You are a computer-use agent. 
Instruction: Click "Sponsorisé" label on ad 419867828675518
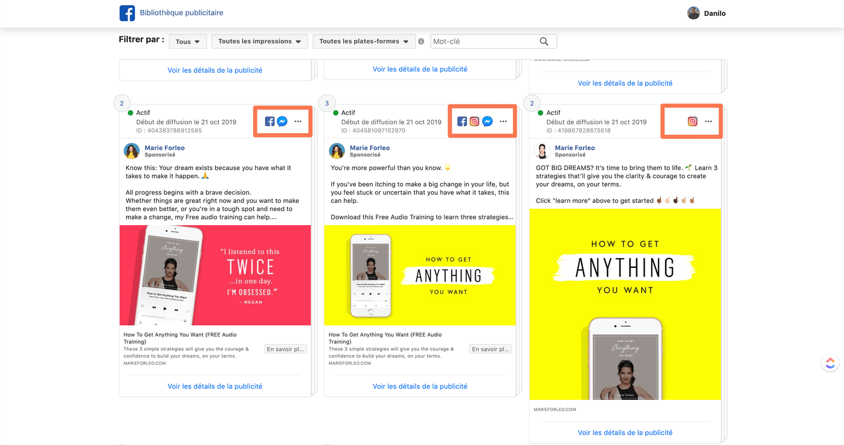[570, 155]
